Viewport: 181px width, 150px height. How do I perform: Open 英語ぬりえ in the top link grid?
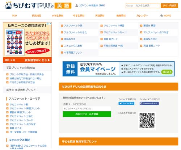(x=70, y=39)
